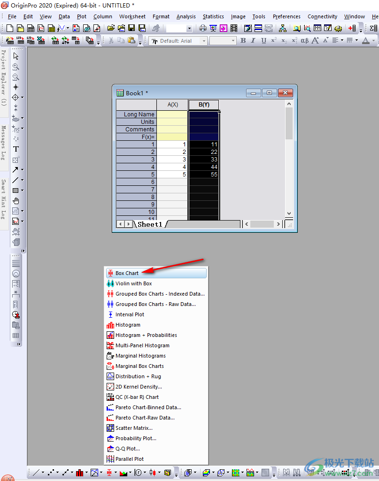Choose Violin with Box plot option
379x481 pixels.
[x=156, y=283]
